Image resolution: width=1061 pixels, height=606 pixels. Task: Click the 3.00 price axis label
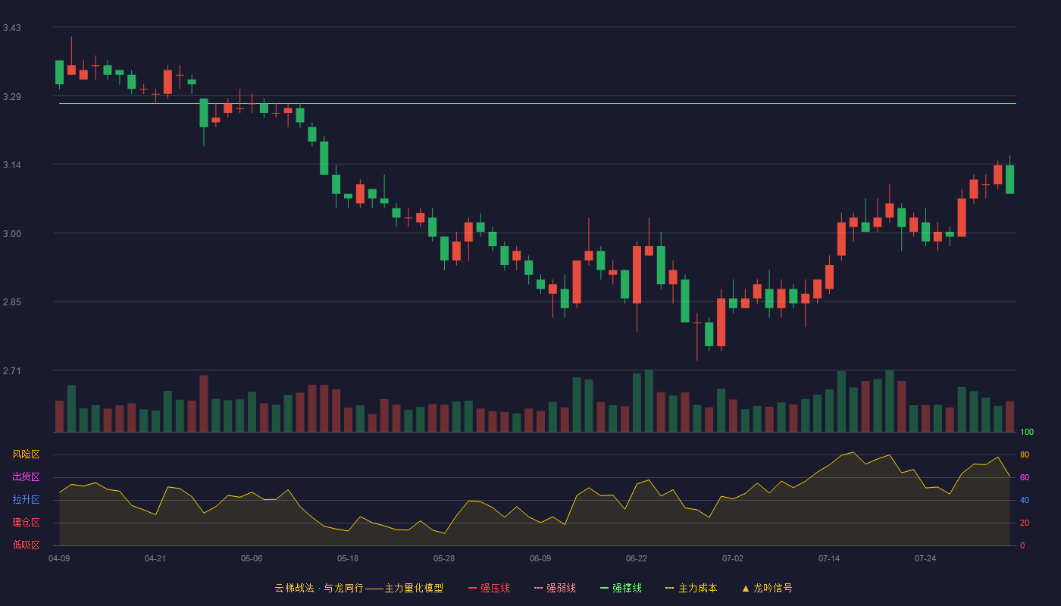click(x=12, y=234)
